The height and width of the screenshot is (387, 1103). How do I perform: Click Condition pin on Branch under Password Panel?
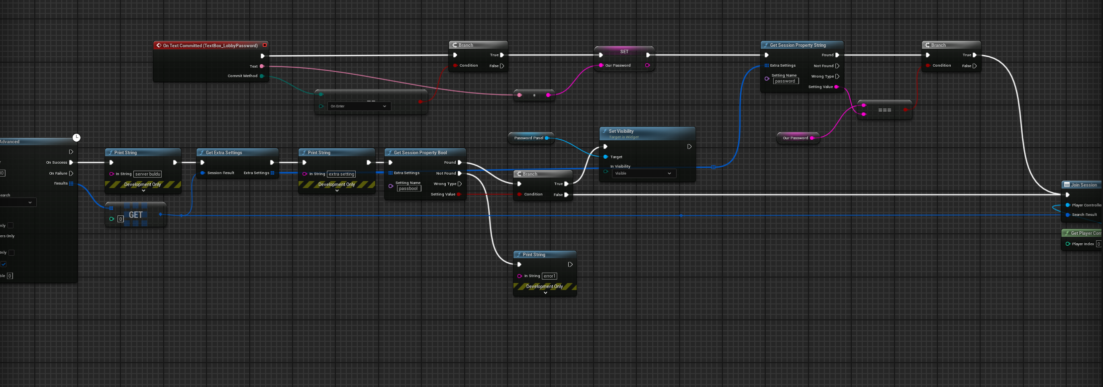tap(519, 194)
